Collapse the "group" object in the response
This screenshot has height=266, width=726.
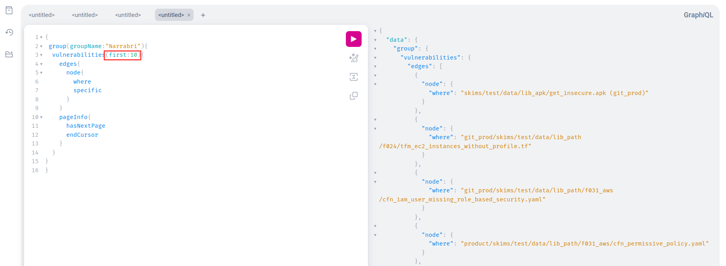click(x=375, y=48)
